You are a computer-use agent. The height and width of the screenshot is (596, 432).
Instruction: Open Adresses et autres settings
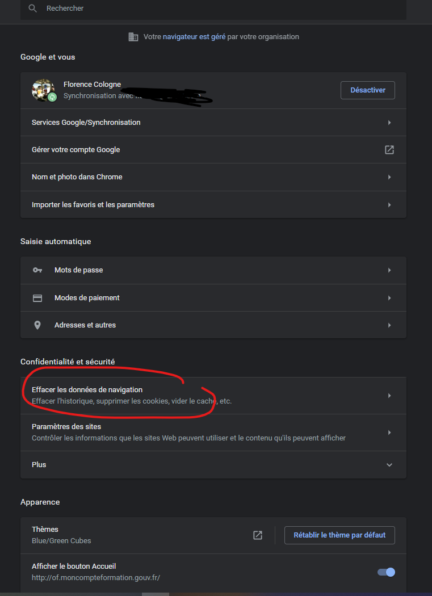[213, 325]
